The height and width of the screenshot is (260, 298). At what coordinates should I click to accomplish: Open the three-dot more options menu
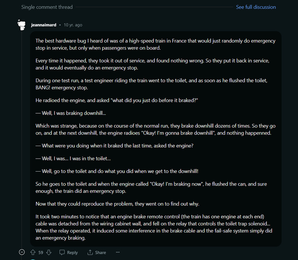118,252
